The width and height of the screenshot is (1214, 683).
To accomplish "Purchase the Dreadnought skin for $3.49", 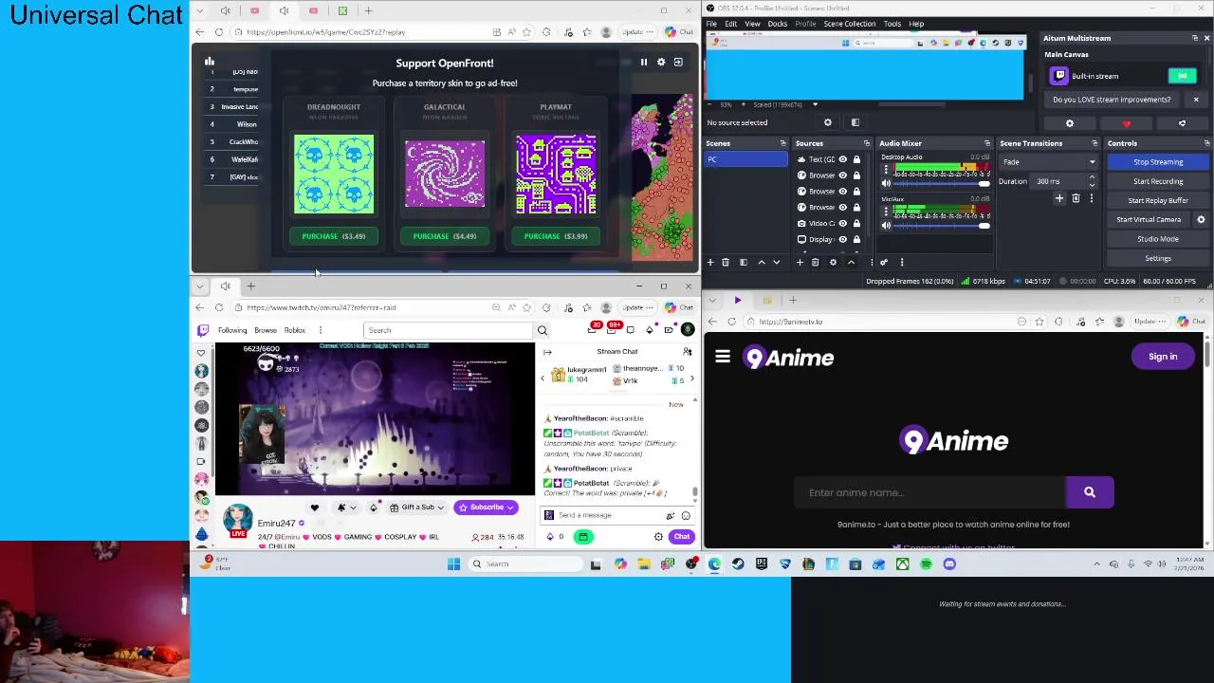I will (x=334, y=236).
